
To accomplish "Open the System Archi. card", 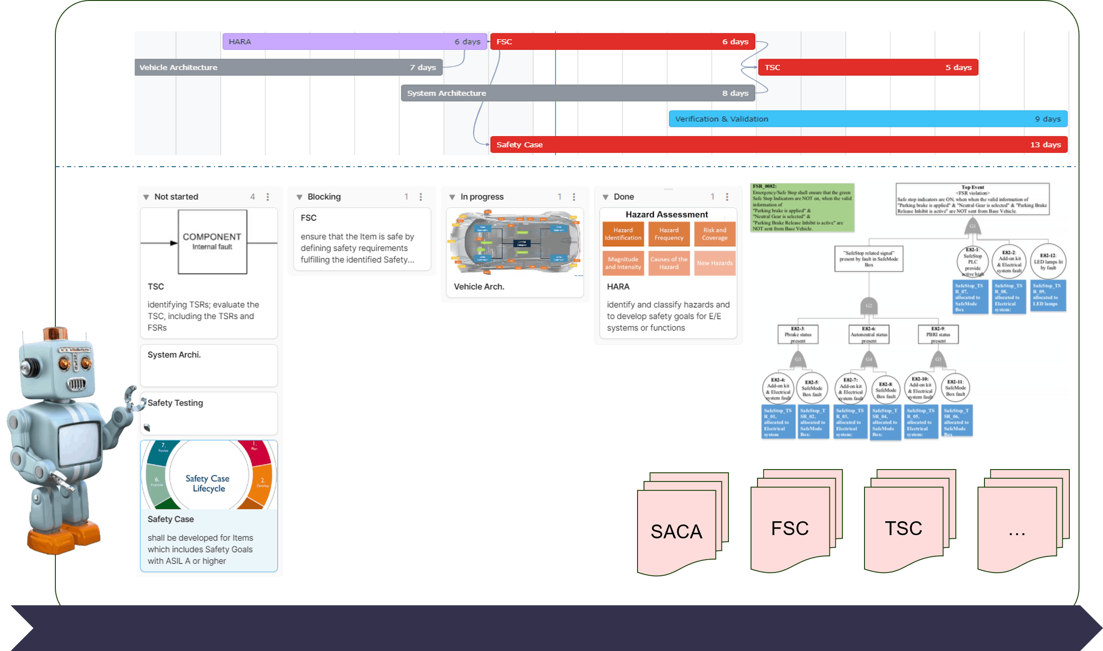I will [x=209, y=365].
